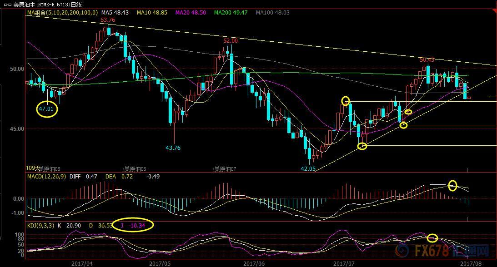Click the yellow circle on KDJ crossover
Screen dimensions: 497x267
coord(432,238)
